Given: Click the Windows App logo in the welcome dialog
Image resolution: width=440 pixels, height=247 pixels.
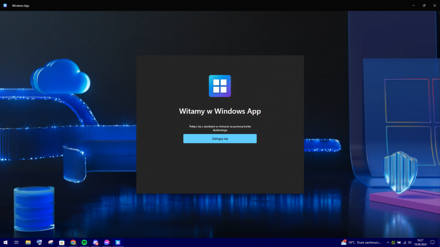Looking at the screenshot, I should tap(220, 86).
